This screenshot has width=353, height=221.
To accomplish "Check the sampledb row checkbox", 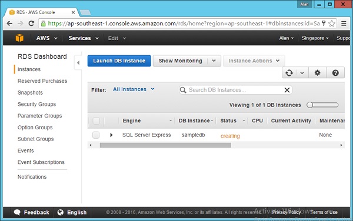I will point(96,135).
